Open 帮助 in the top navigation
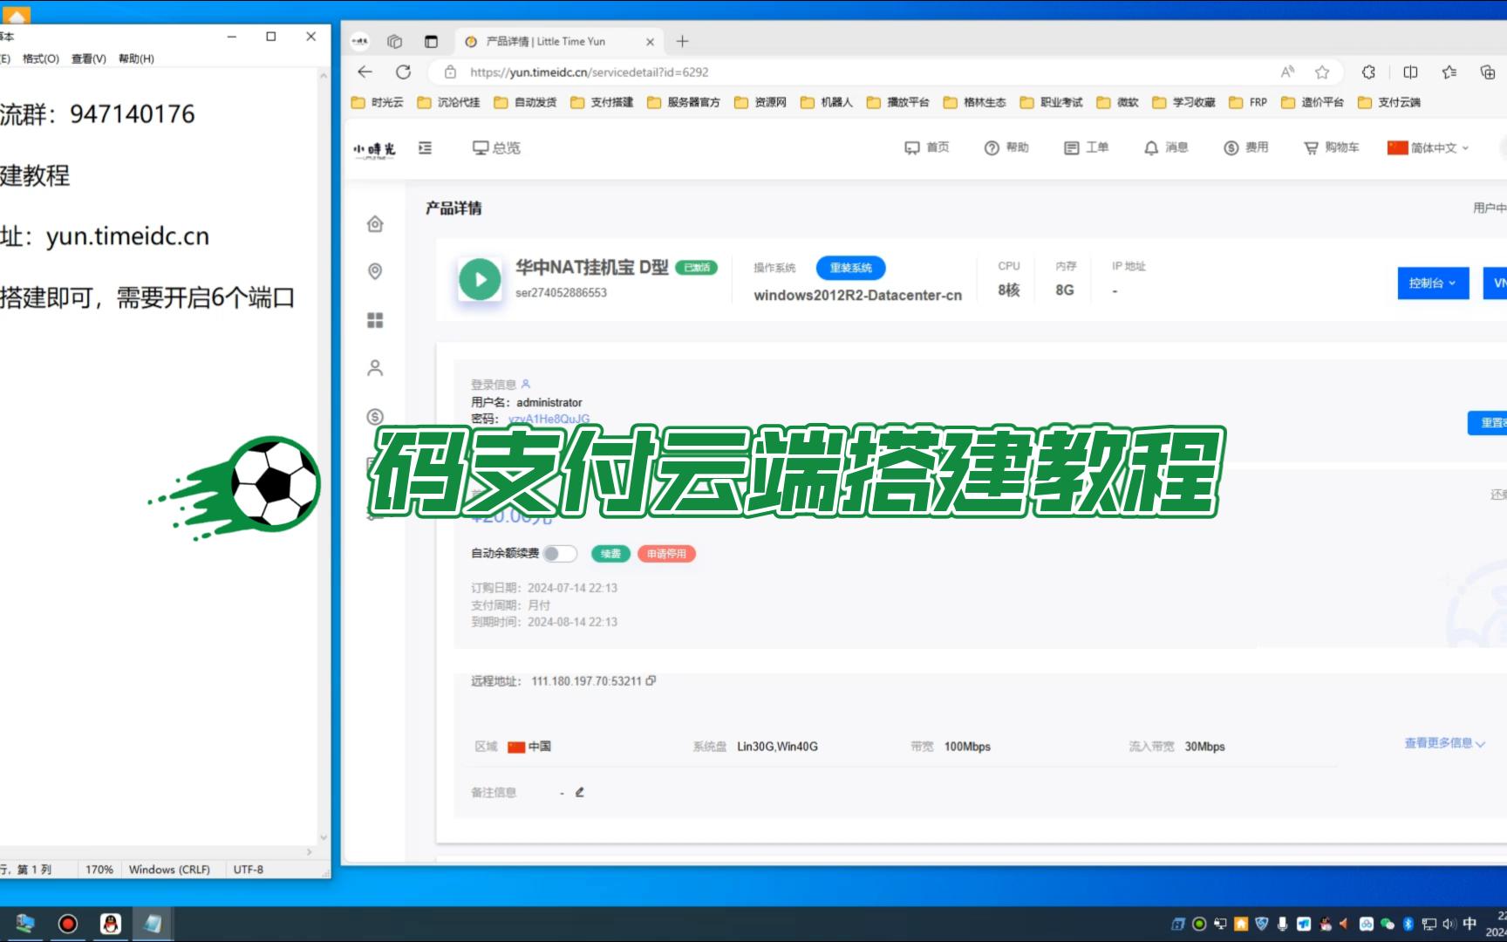Image resolution: width=1507 pixels, height=942 pixels. 1006,147
